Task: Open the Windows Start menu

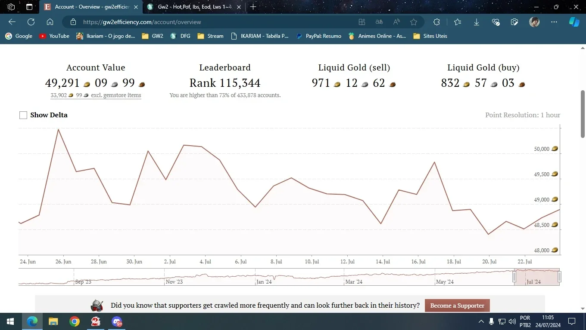Action: [x=10, y=321]
